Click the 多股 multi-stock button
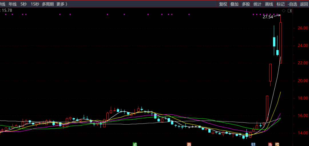This screenshot has width=309, height=146. pyautogui.click(x=246, y=4)
